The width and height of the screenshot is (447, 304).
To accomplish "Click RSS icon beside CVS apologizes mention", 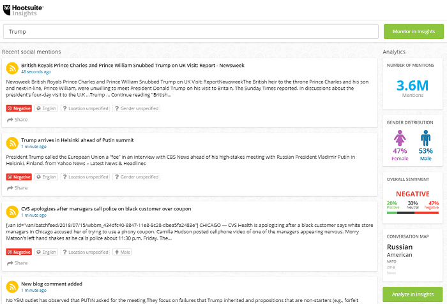I will [11, 211].
